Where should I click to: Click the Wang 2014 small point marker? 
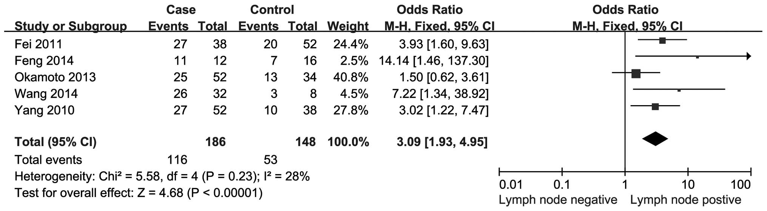click(679, 90)
